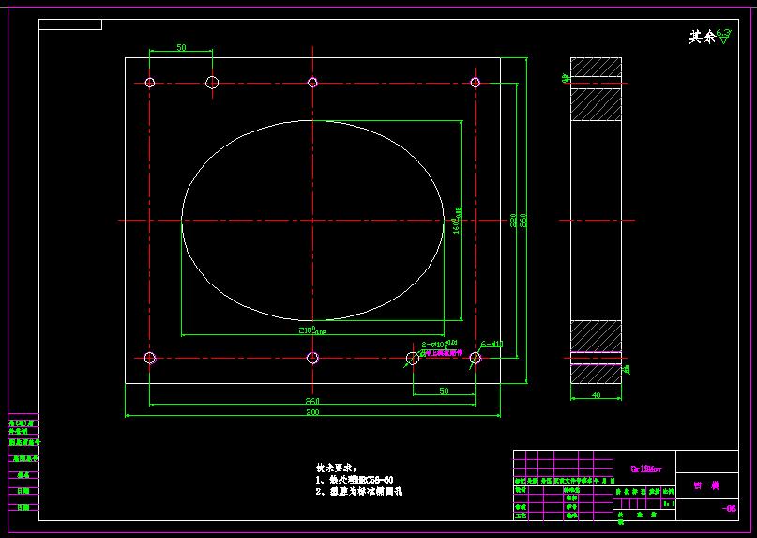Click the 50 dimension below the bottom holes

tap(444, 391)
